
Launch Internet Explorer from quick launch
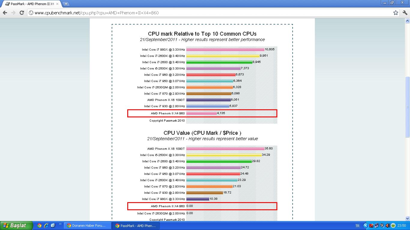tap(46, 226)
